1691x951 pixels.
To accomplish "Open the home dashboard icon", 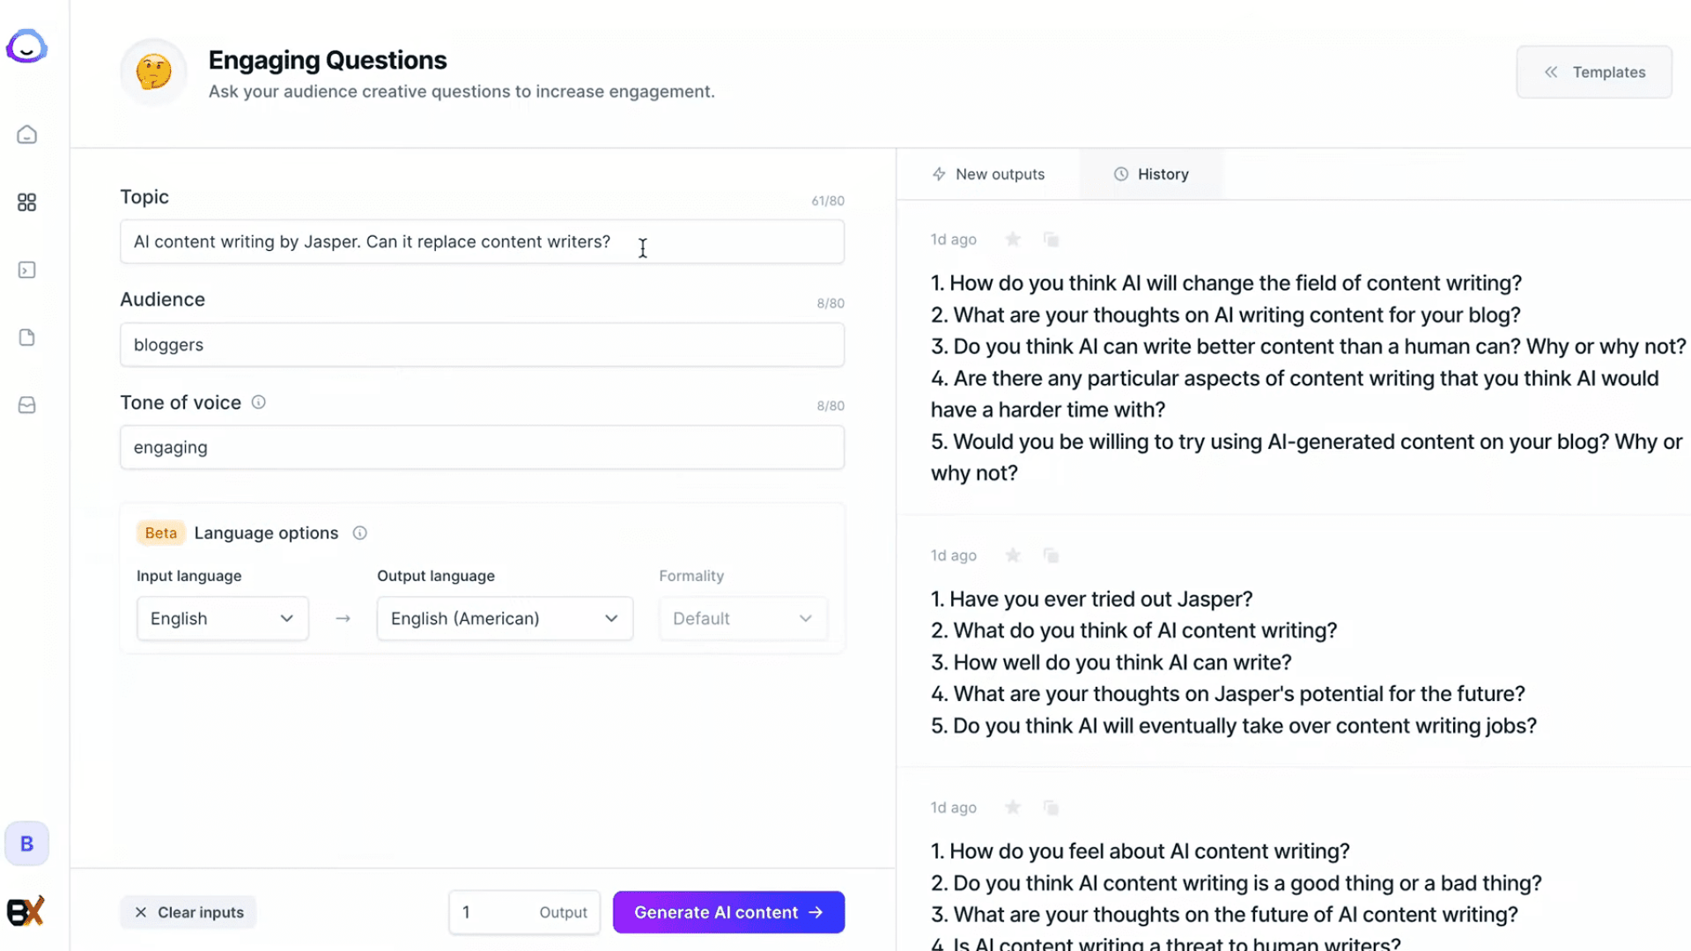I will pos(27,135).
